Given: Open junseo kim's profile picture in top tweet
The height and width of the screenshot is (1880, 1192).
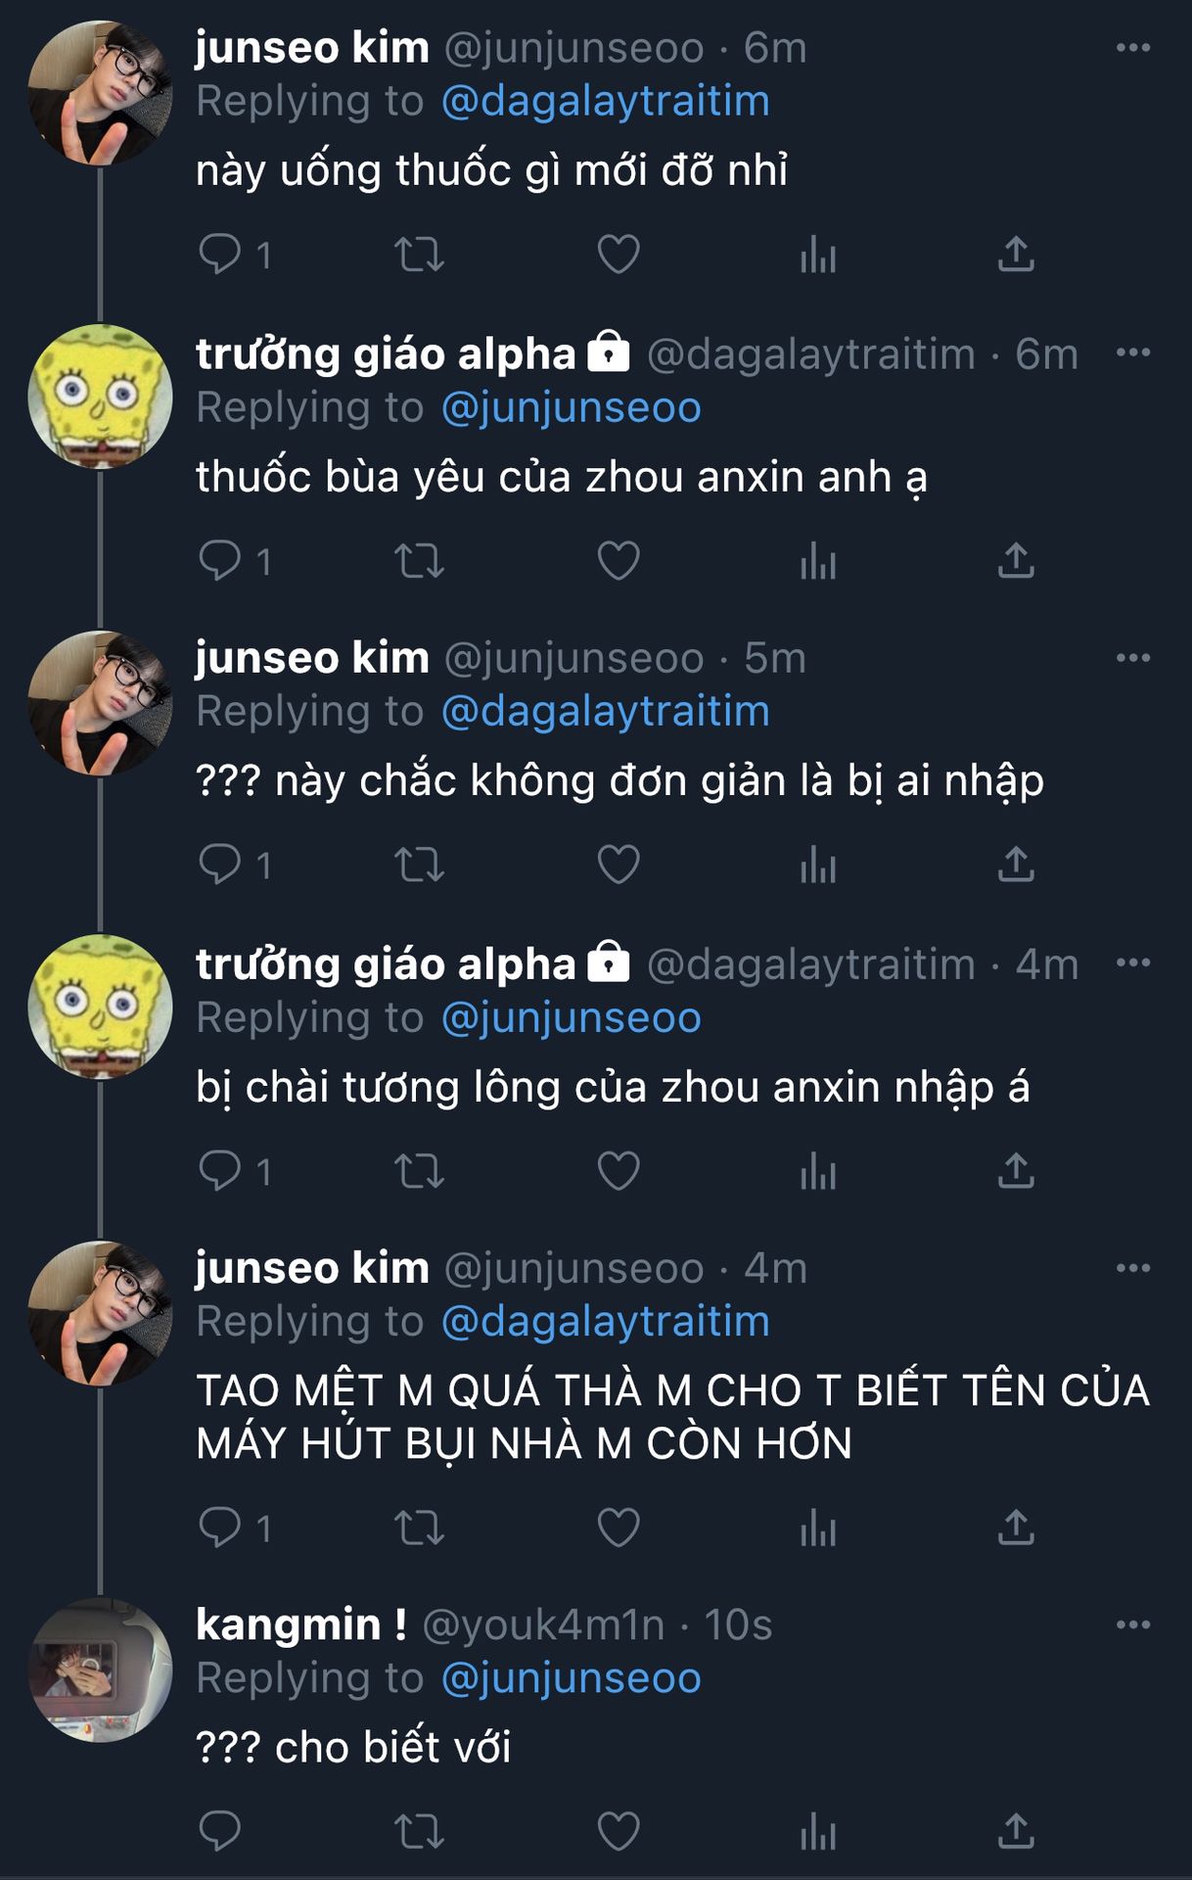Looking at the screenshot, I should pos(100,93).
